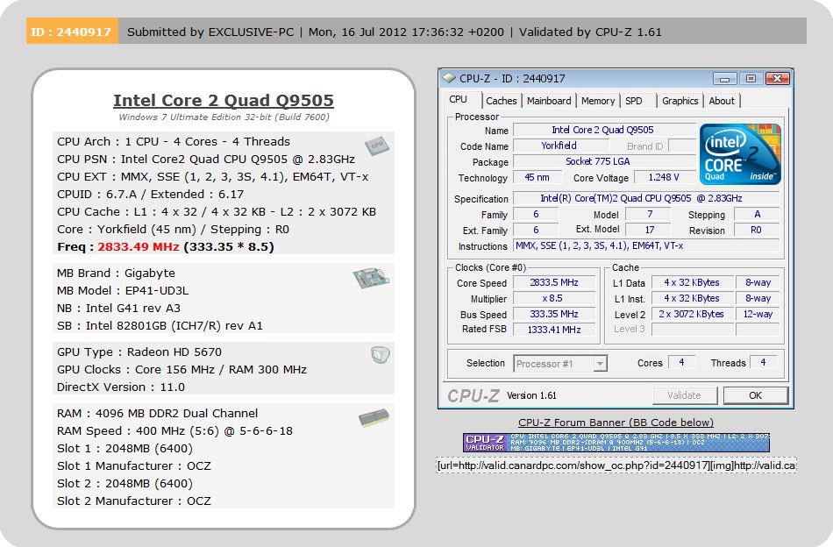The image size is (833, 547).
Task: Minimize the CPU-Z window
Action: (x=724, y=79)
